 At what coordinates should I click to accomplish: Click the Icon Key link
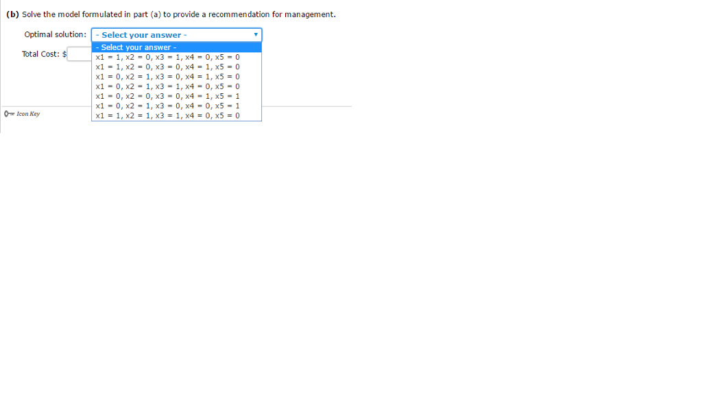click(x=28, y=114)
